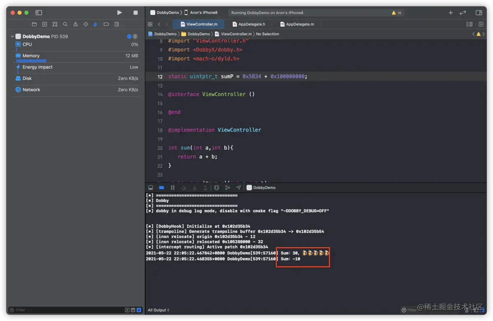Select the Debug navigator icon
The height and width of the screenshot is (321, 493).
95,24
